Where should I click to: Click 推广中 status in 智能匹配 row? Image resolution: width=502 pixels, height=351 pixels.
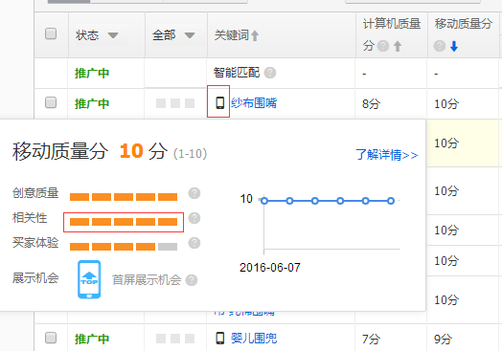92,74
